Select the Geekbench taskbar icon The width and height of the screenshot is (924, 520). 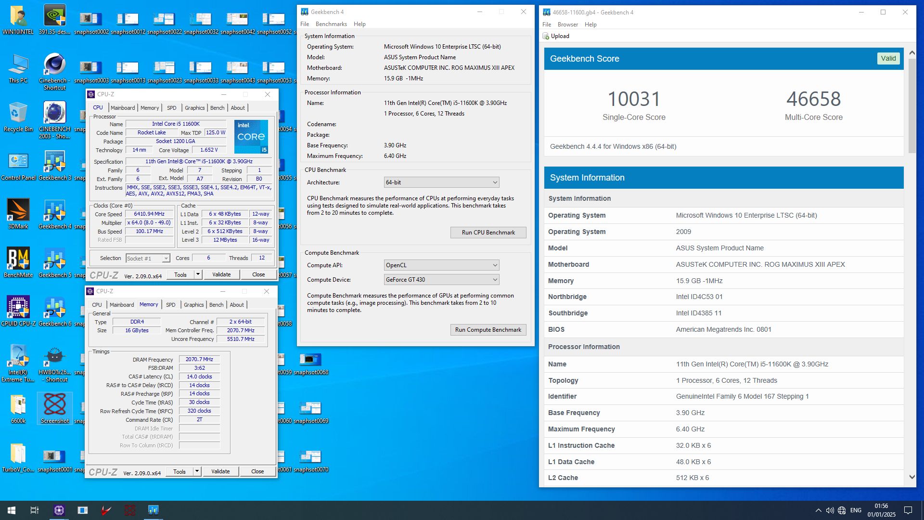(x=153, y=510)
